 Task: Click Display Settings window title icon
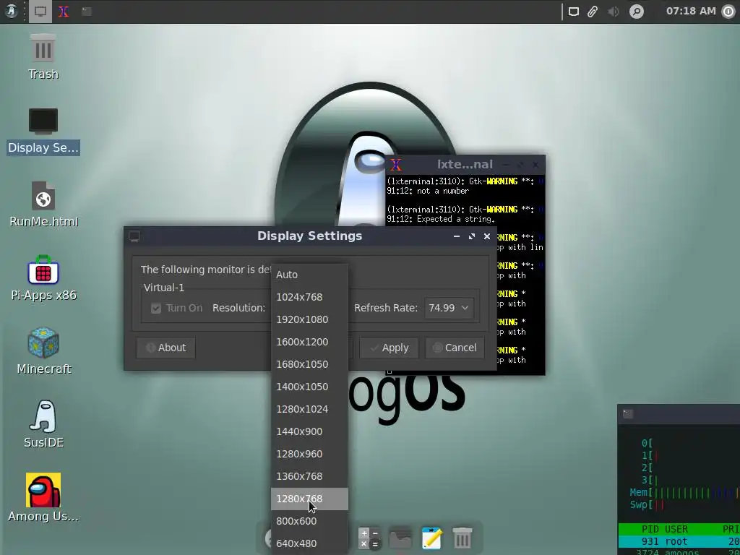(x=134, y=236)
